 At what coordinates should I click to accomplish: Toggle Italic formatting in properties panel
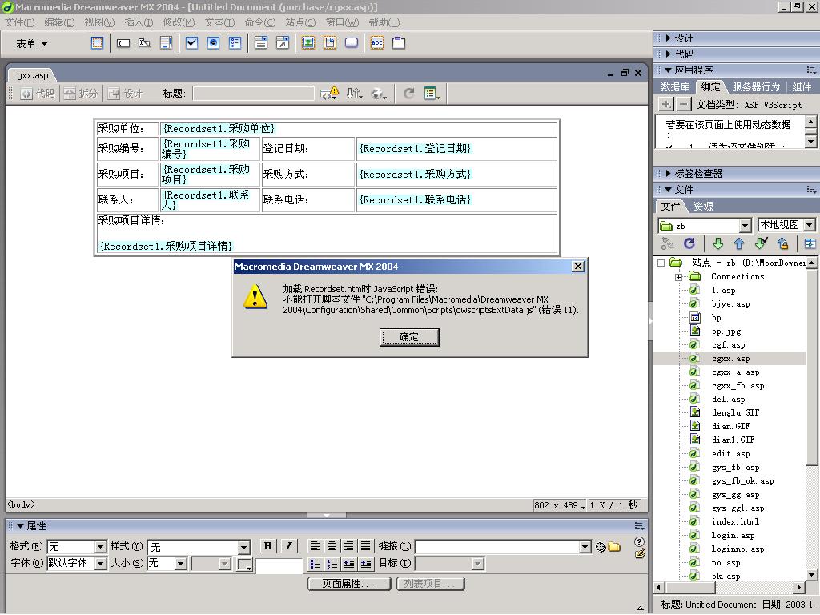[289, 546]
